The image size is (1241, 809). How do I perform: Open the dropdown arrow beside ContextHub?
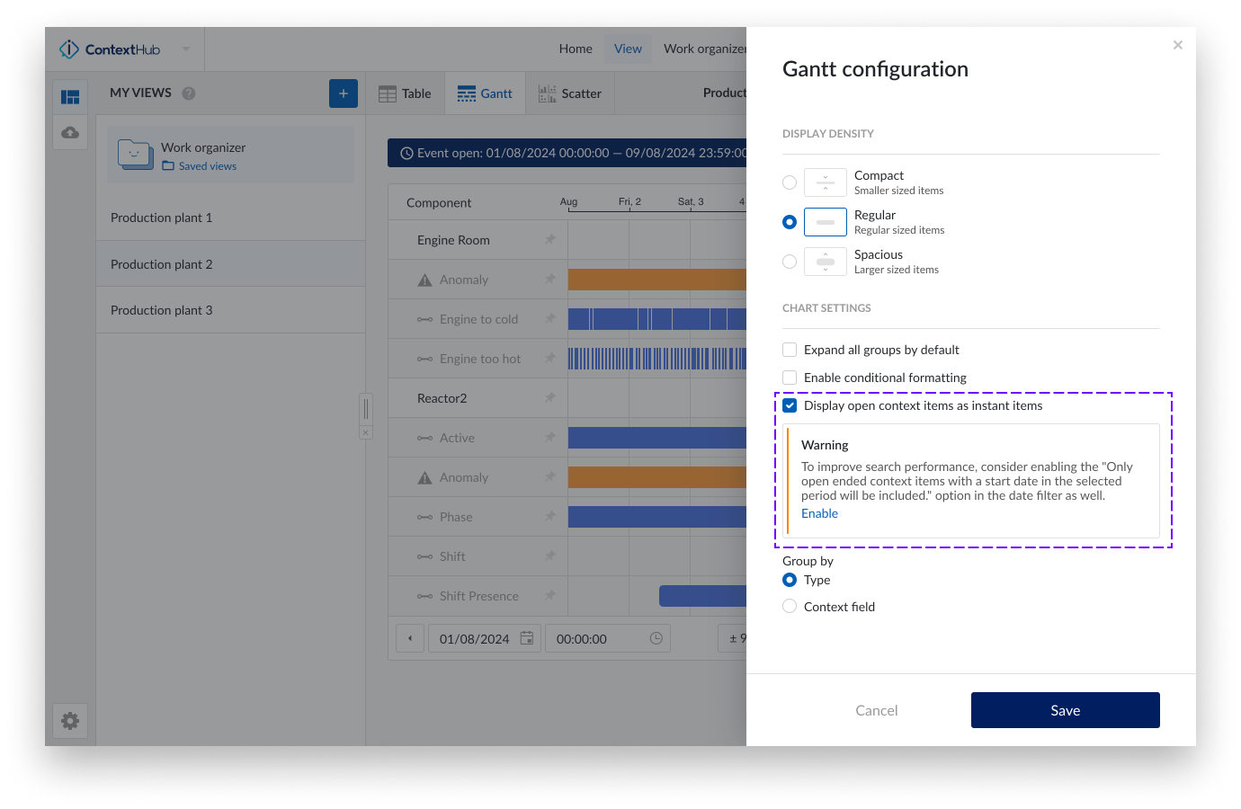coord(186,49)
